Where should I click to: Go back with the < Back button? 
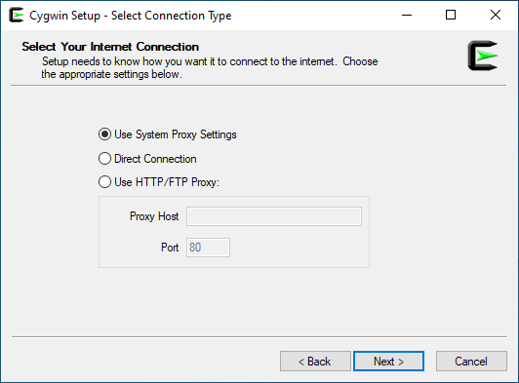point(315,362)
